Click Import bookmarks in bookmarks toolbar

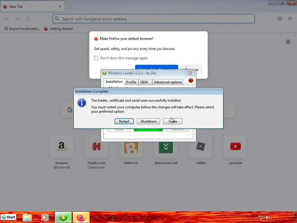click(x=22, y=29)
